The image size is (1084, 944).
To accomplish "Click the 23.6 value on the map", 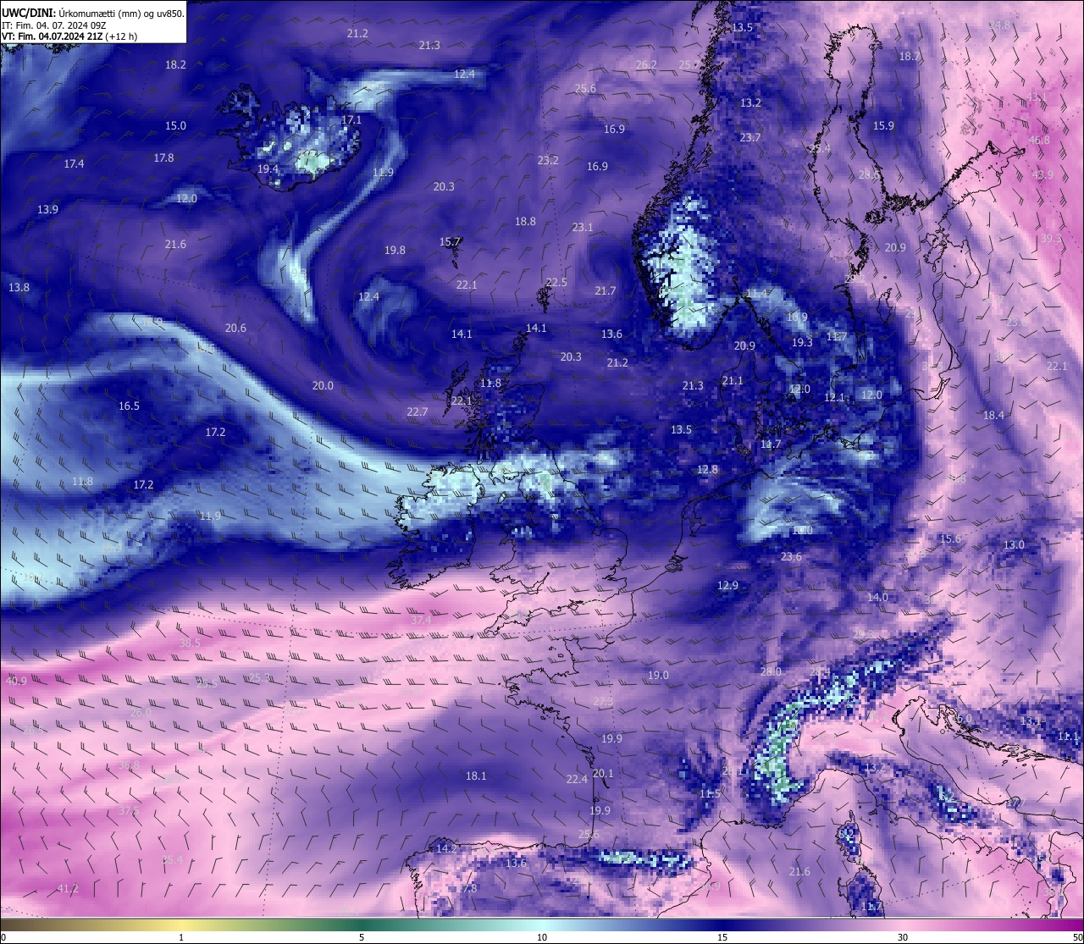I will click(x=791, y=556).
